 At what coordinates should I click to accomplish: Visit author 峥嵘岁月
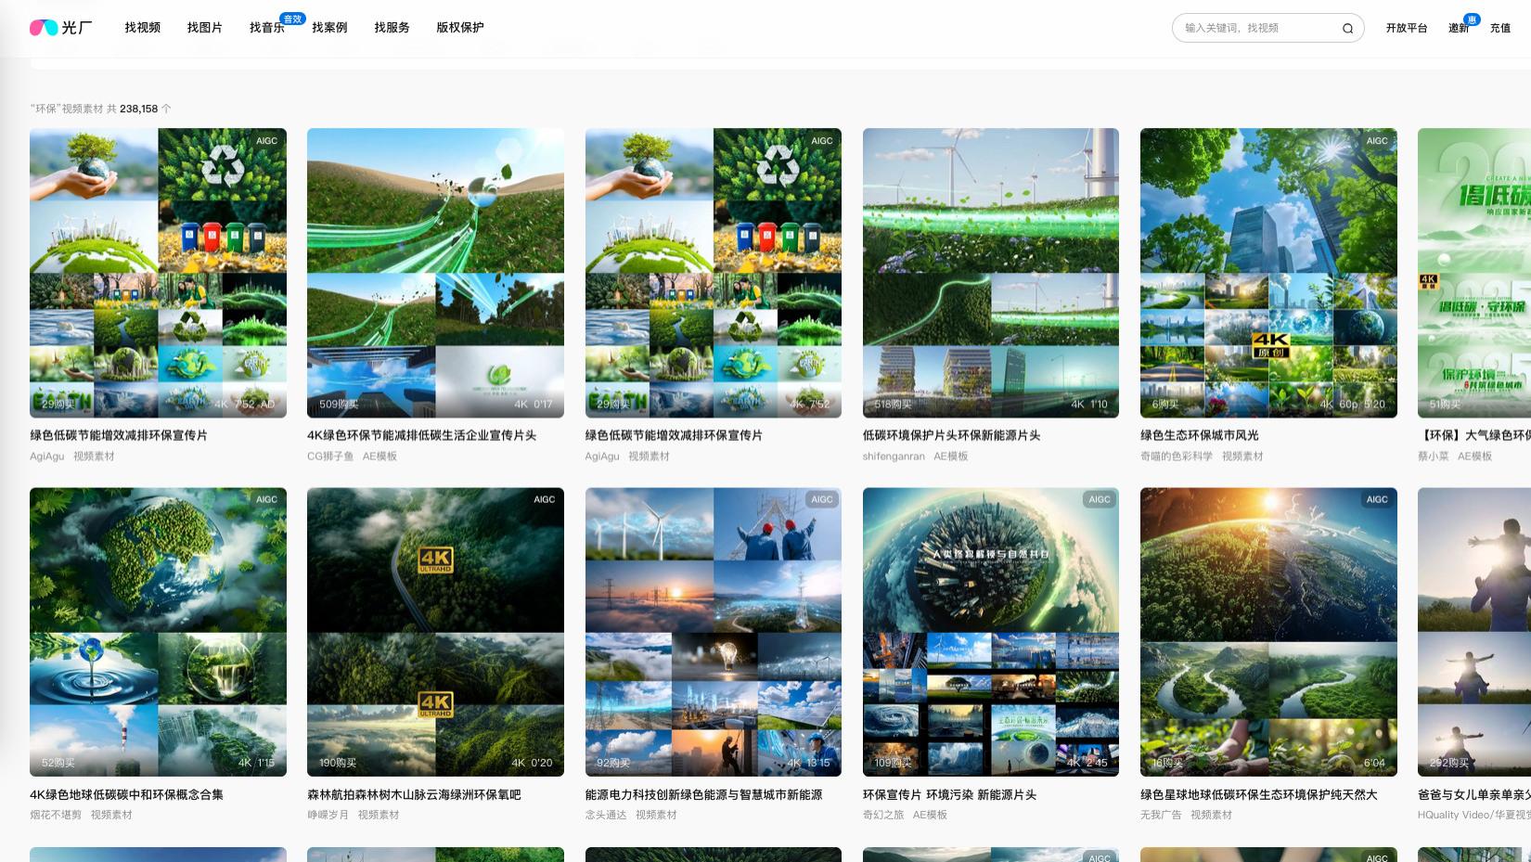pyautogui.click(x=328, y=816)
